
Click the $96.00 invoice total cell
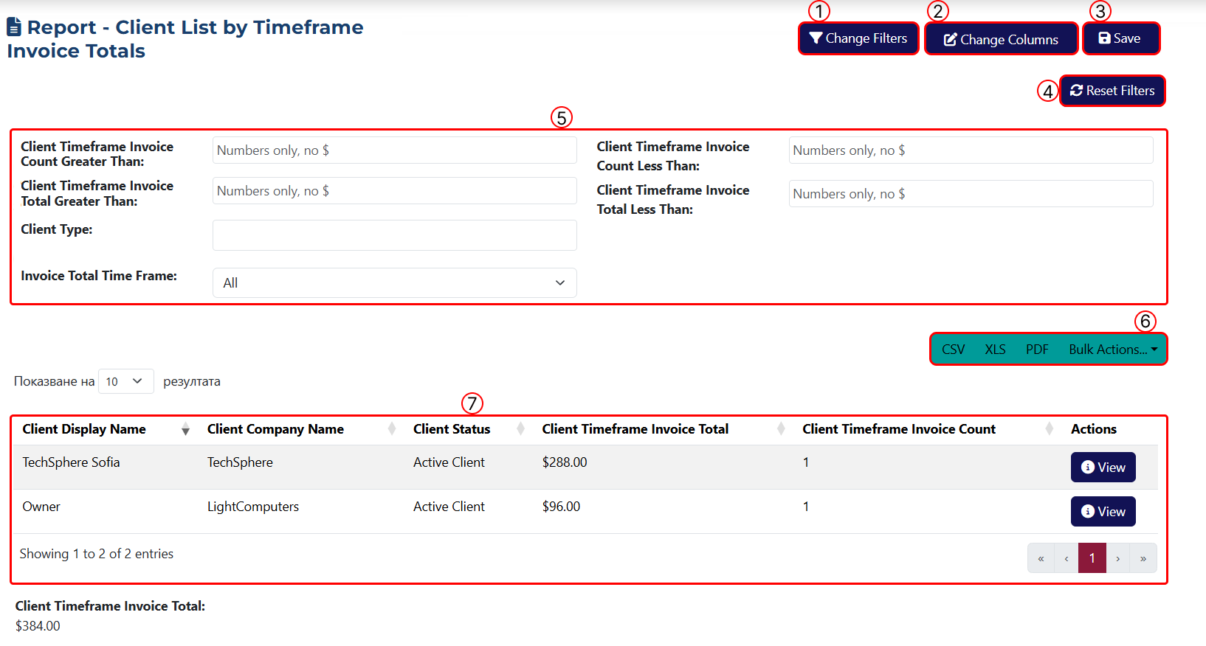tap(561, 507)
